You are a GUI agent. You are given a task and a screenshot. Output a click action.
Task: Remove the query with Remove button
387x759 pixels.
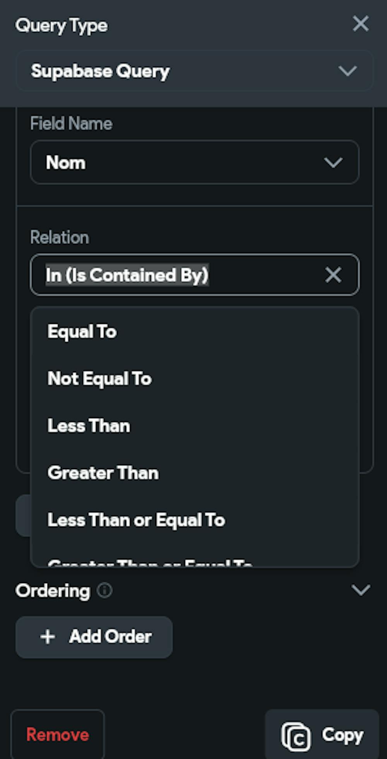[x=58, y=735]
